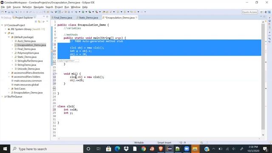
Task: Click the taskbar search box
Action: (x=47, y=149)
